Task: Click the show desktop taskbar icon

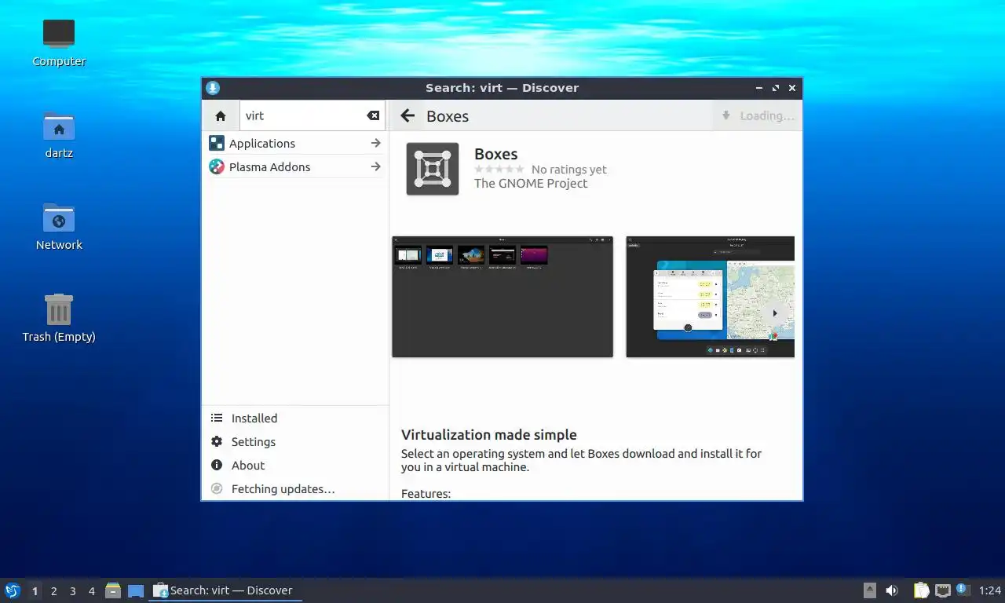Action: pos(136,590)
